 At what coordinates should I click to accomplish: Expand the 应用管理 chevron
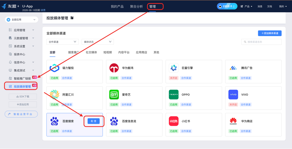(33, 30)
